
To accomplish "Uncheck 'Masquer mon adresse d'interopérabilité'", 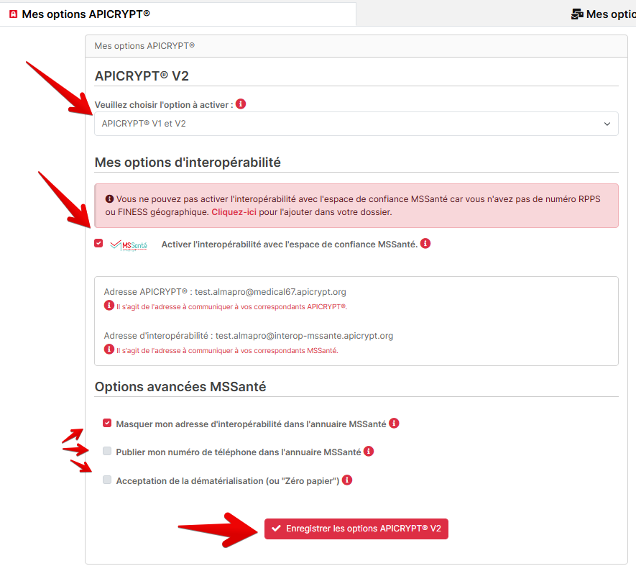I will tap(107, 424).
